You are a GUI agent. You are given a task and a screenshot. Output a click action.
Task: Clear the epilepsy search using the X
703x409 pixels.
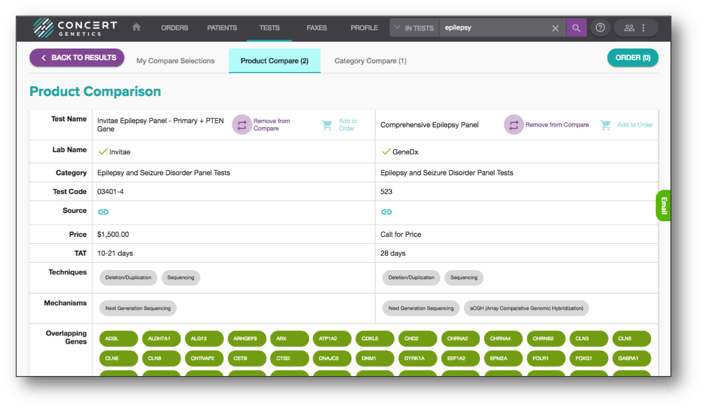pos(555,28)
